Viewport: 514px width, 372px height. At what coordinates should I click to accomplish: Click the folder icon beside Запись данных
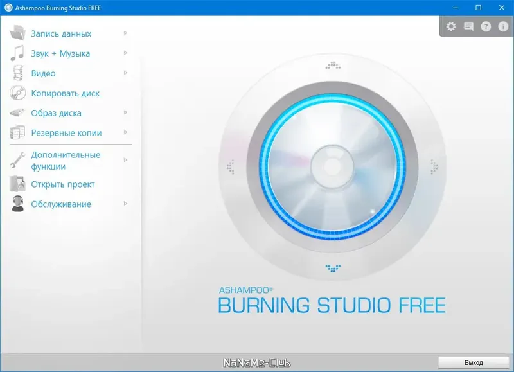(x=18, y=33)
